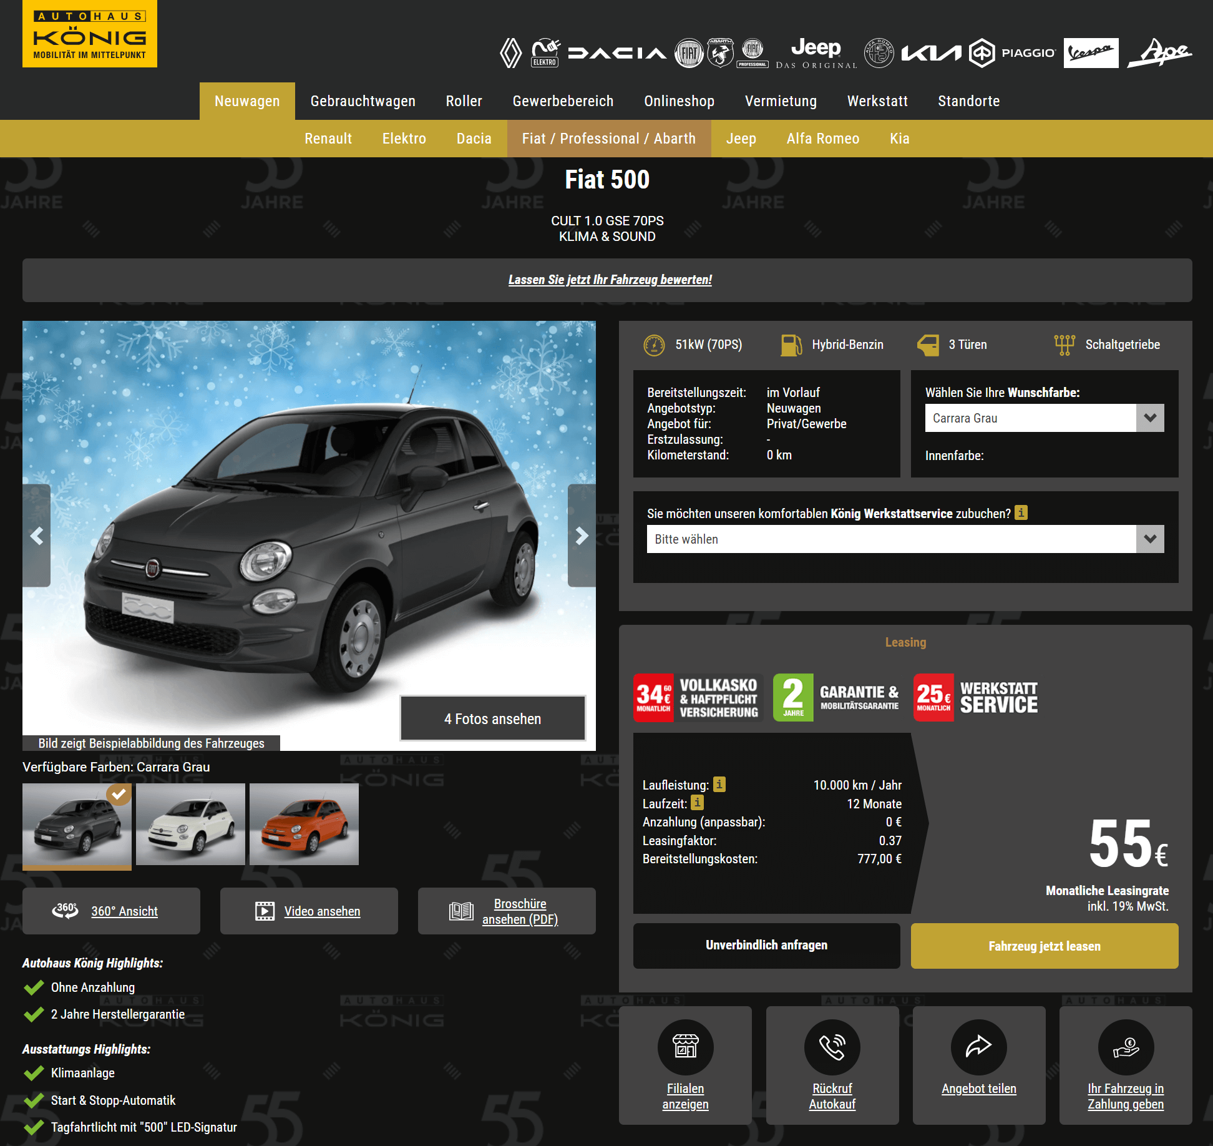Click the Fiat Professional logo
This screenshot has height=1146, width=1213.
pos(753,53)
